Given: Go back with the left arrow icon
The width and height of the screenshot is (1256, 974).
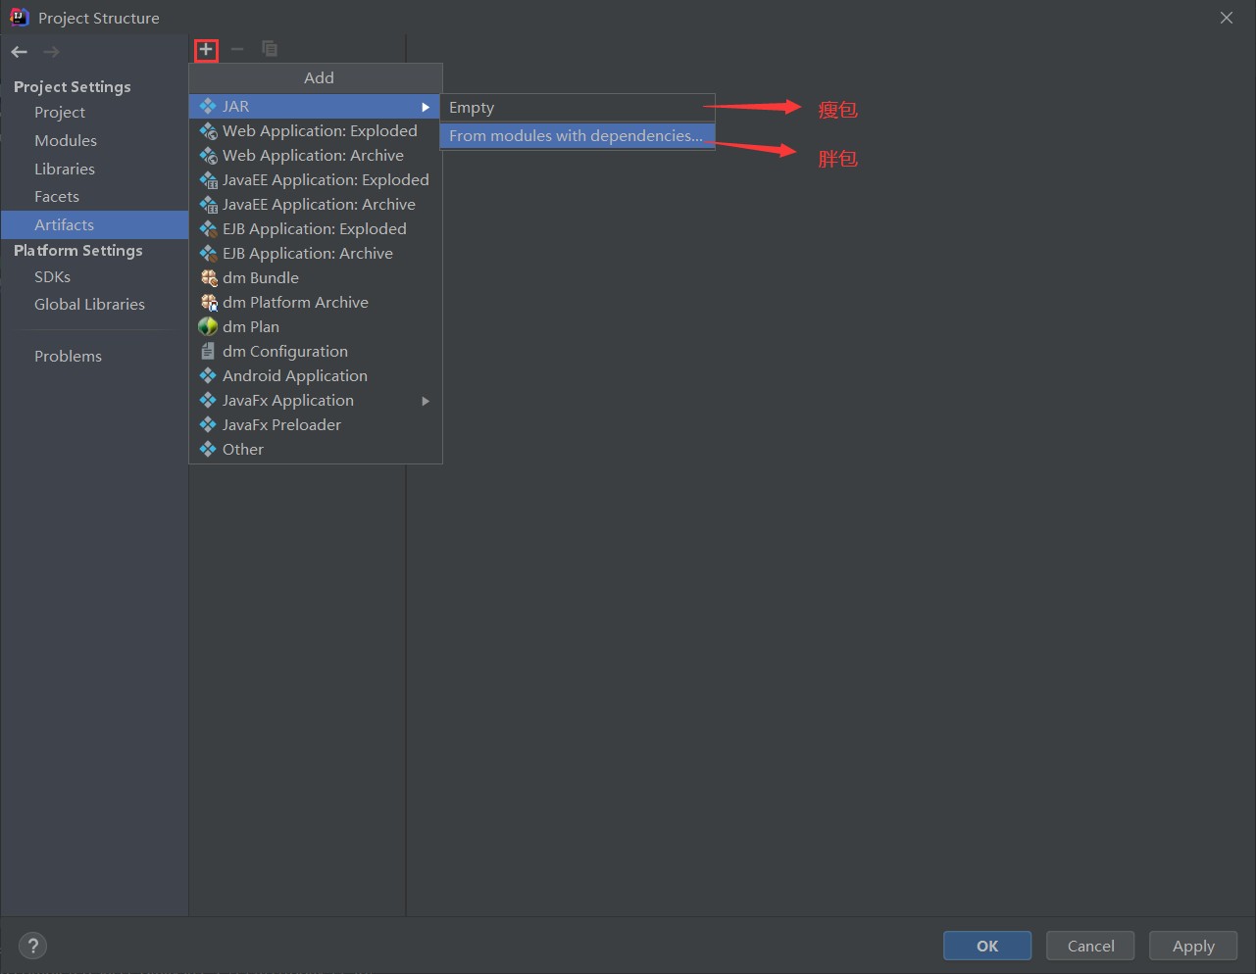Looking at the screenshot, I should 20,52.
